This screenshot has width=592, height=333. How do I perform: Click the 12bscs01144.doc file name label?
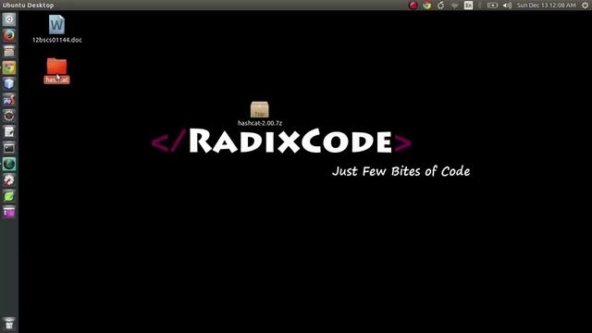click(x=56, y=40)
